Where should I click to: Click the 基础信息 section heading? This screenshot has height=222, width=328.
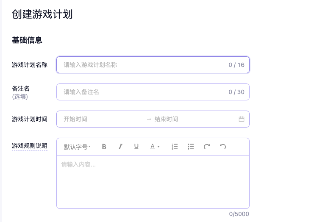[27, 41]
